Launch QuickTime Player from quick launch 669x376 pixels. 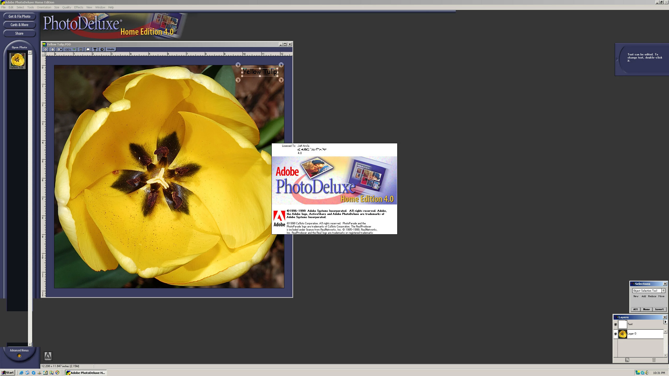click(x=33, y=373)
